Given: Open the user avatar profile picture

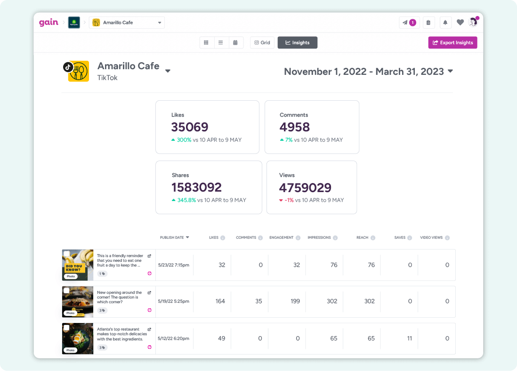Looking at the screenshot, I should coord(473,22).
